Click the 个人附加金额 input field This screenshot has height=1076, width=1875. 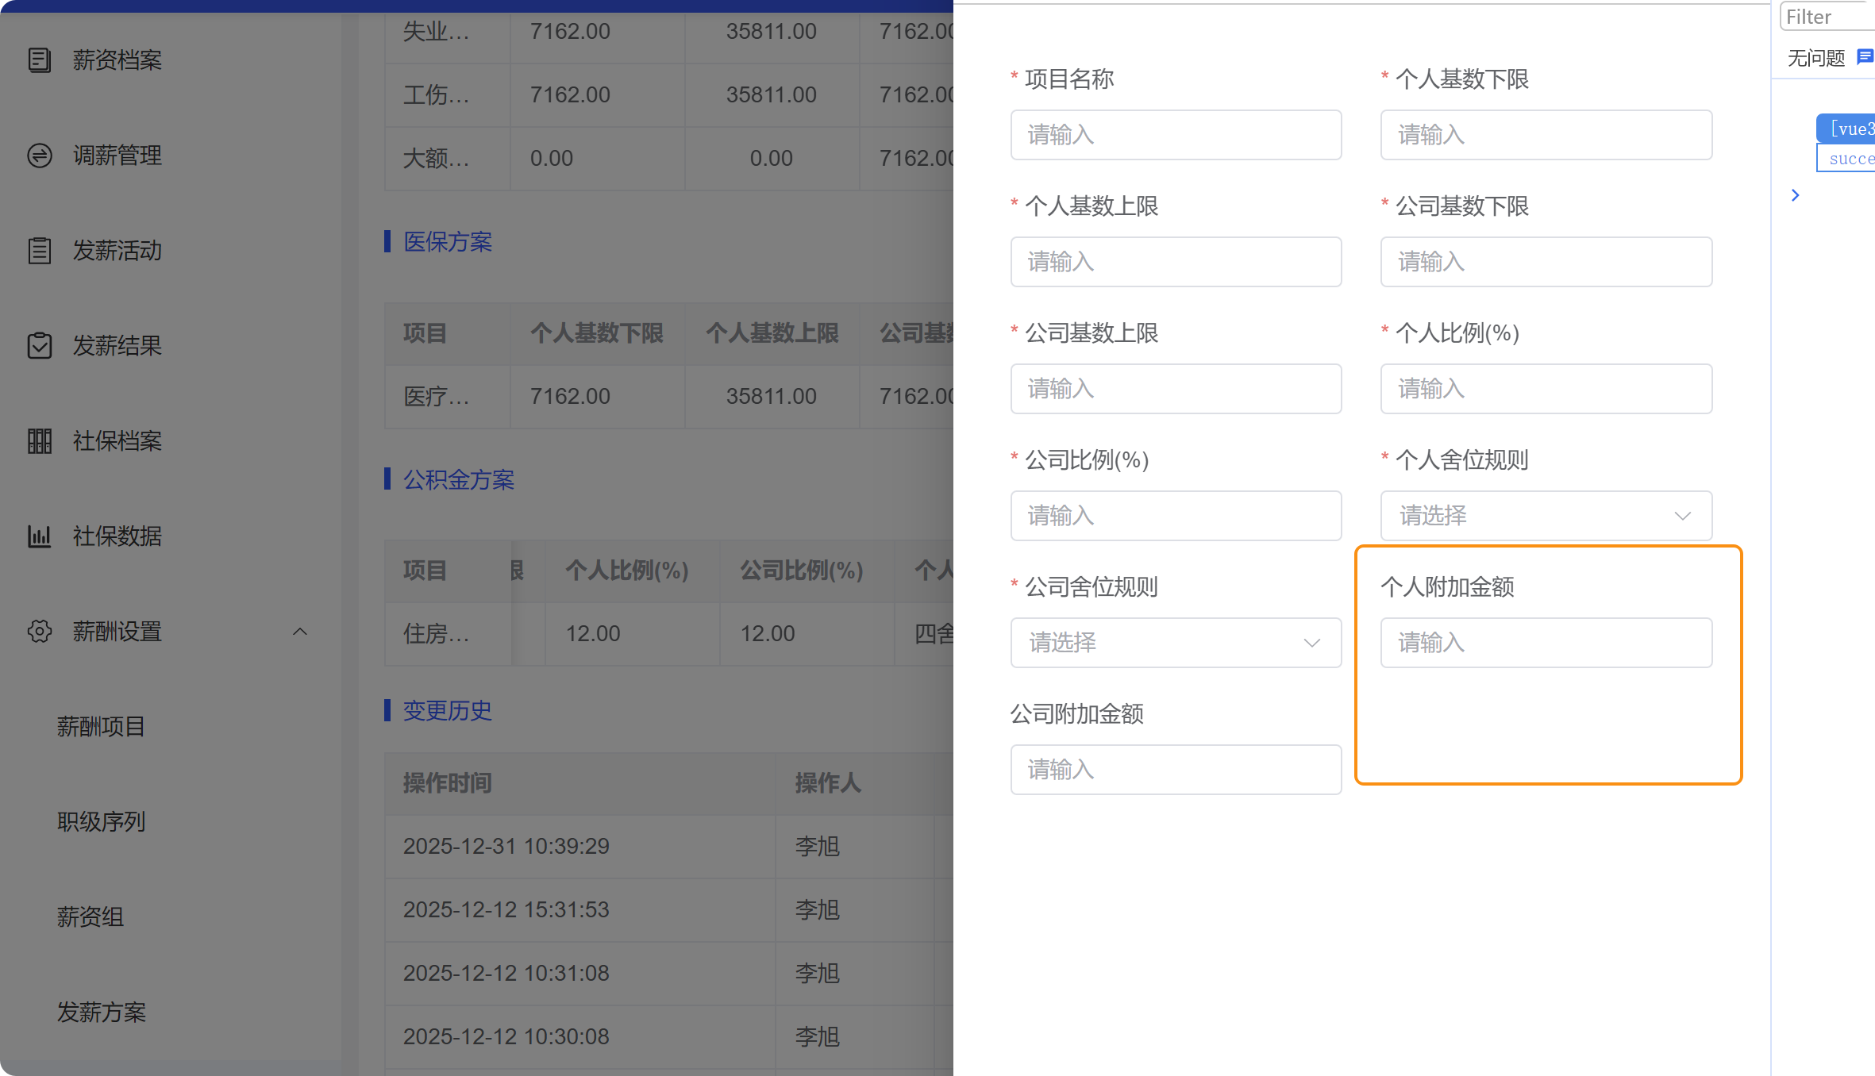(1546, 643)
